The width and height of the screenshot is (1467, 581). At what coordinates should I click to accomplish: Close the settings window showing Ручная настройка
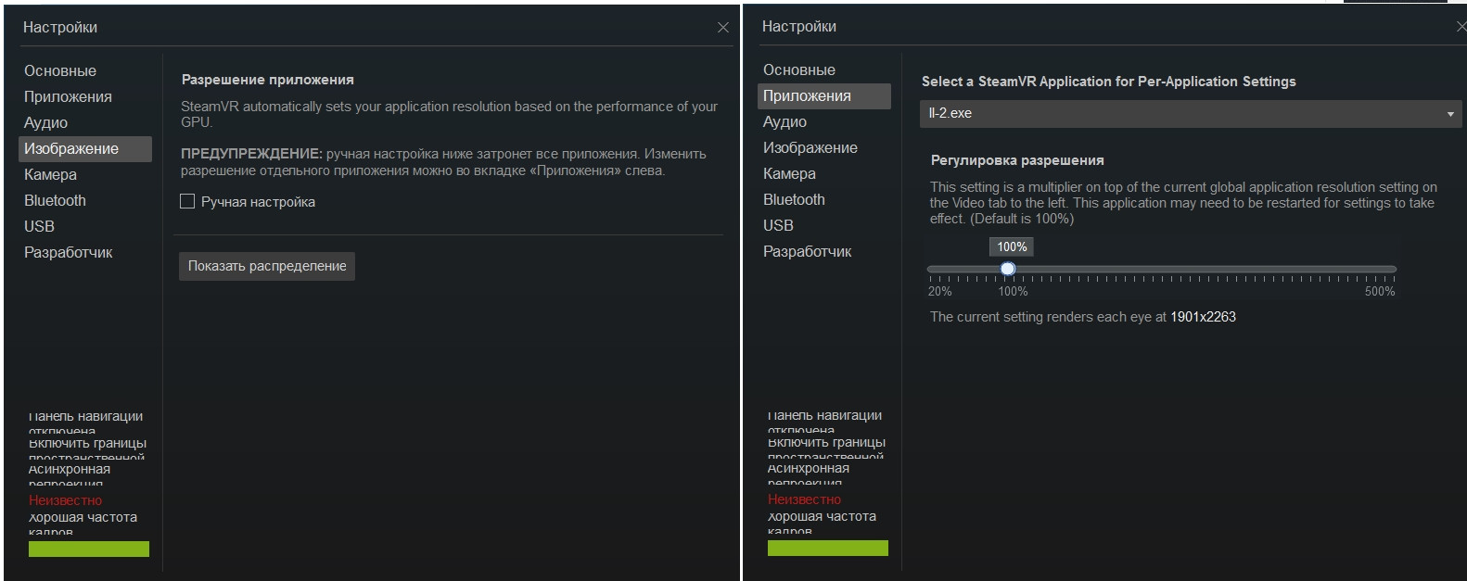click(723, 28)
